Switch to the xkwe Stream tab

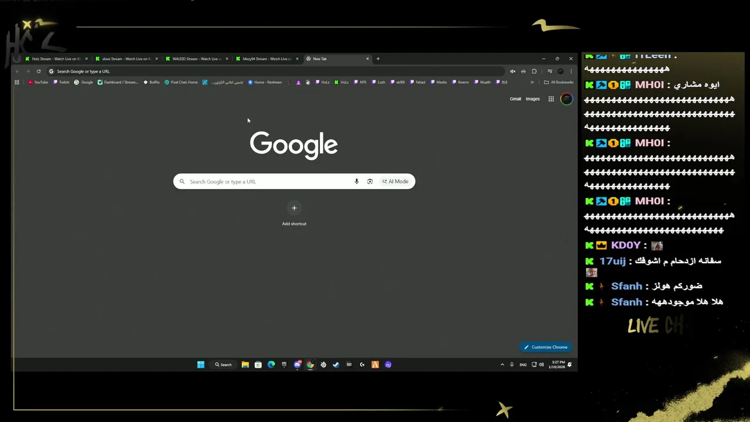point(127,59)
